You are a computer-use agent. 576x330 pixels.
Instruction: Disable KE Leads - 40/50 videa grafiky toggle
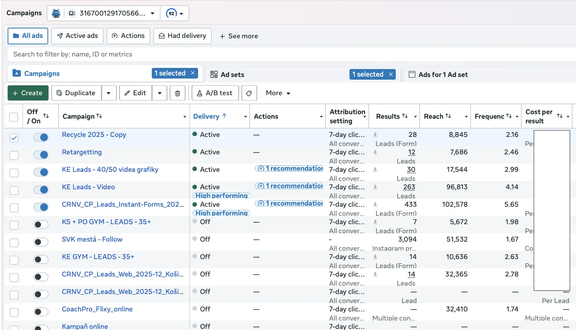pos(41,172)
